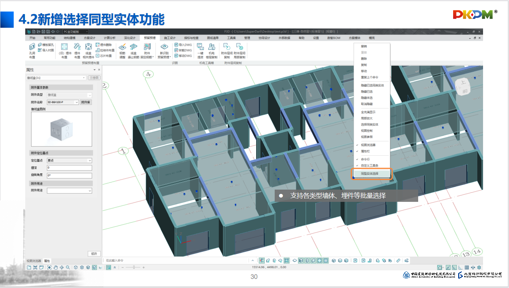The height and width of the screenshot is (288, 509).
Task: Click the pan hand tool in bottom toolbar
Action: 55,267
